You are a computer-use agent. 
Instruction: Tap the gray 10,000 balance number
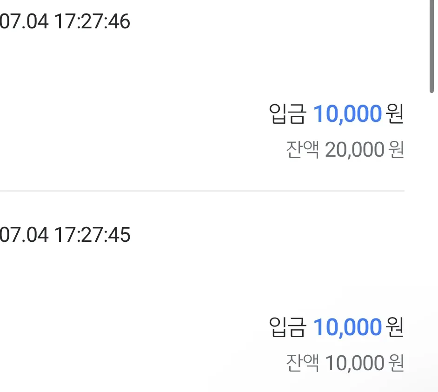(x=355, y=364)
